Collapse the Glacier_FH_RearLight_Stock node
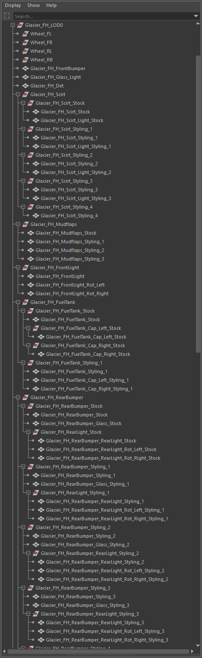 point(29,432)
